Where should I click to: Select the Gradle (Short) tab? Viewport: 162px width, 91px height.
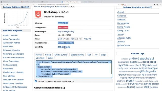[x=61, y=55]
